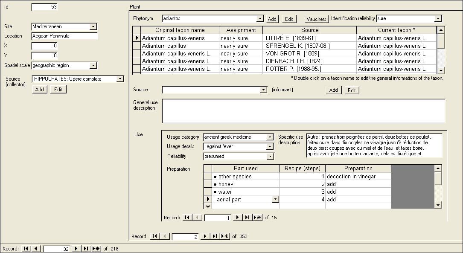Go to next use record of 15
This screenshot has height=253, width=463.
click(237, 218)
